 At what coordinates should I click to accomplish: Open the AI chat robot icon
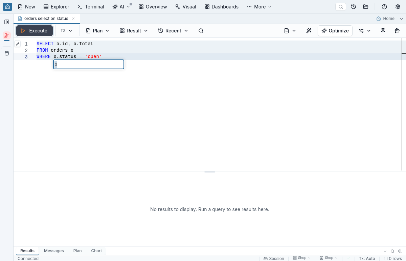point(397,31)
